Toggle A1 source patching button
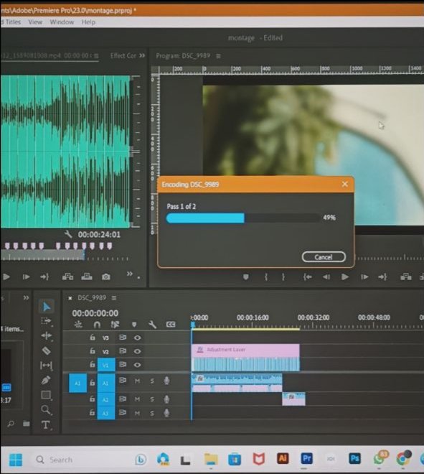424x474 pixels. [77, 383]
